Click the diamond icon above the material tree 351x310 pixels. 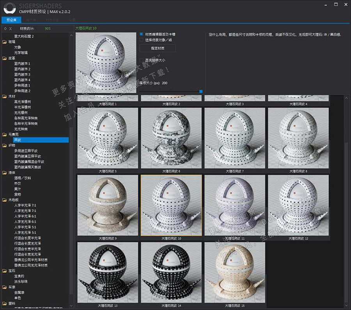(x=5, y=29)
